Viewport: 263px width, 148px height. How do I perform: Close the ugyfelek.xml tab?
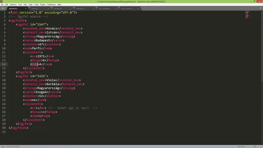[25, 8]
